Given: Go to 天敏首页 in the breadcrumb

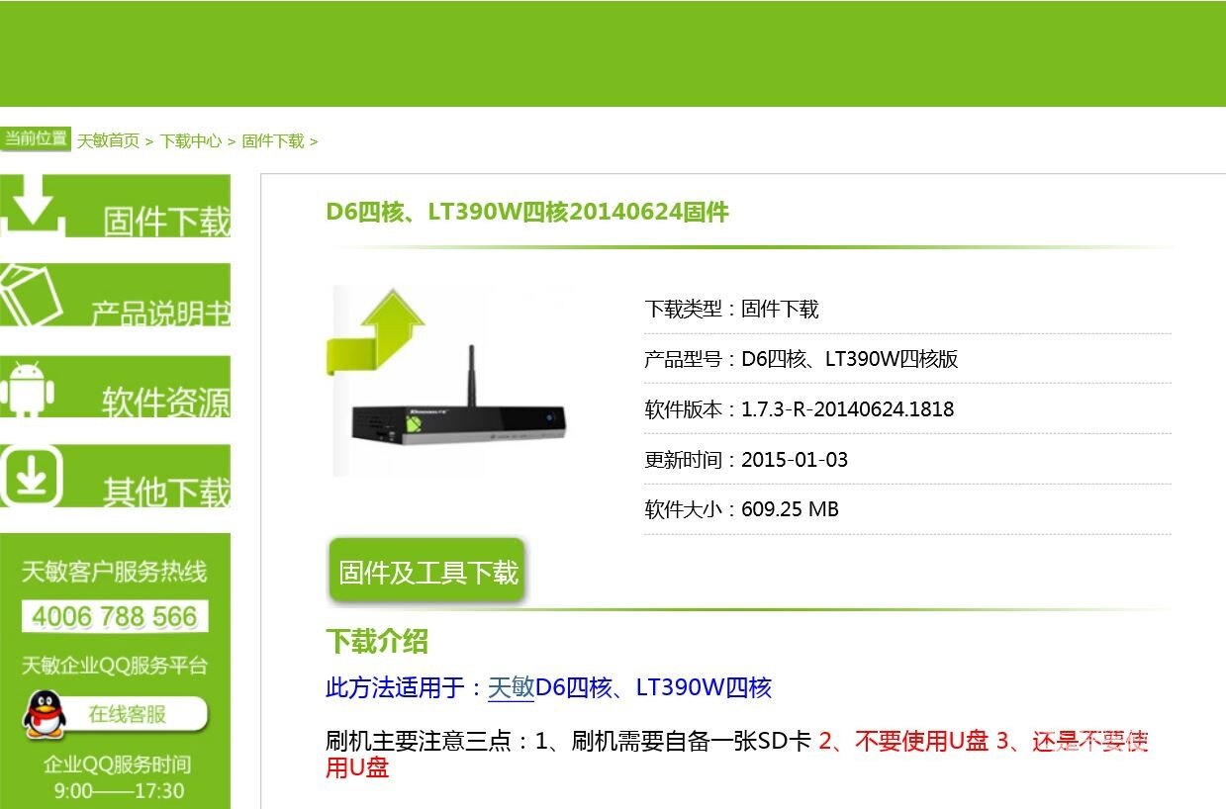Looking at the screenshot, I should click(108, 141).
